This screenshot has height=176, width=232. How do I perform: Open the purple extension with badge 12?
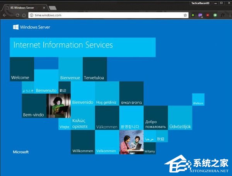(200, 15)
